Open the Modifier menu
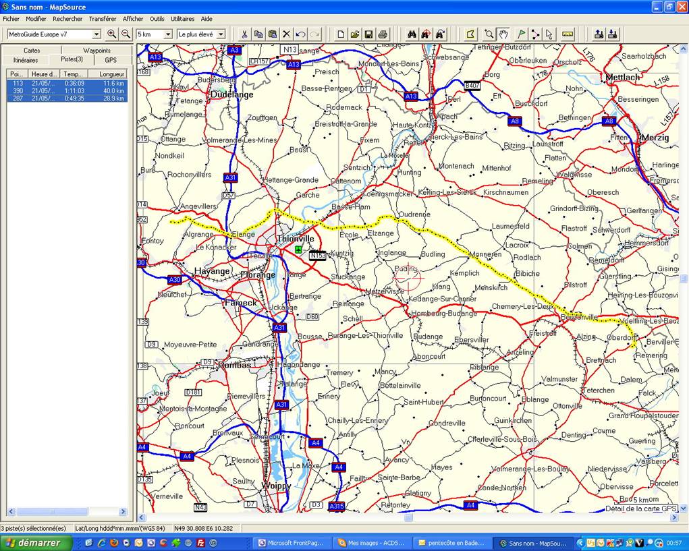The height and width of the screenshot is (551, 689). [36, 19]
